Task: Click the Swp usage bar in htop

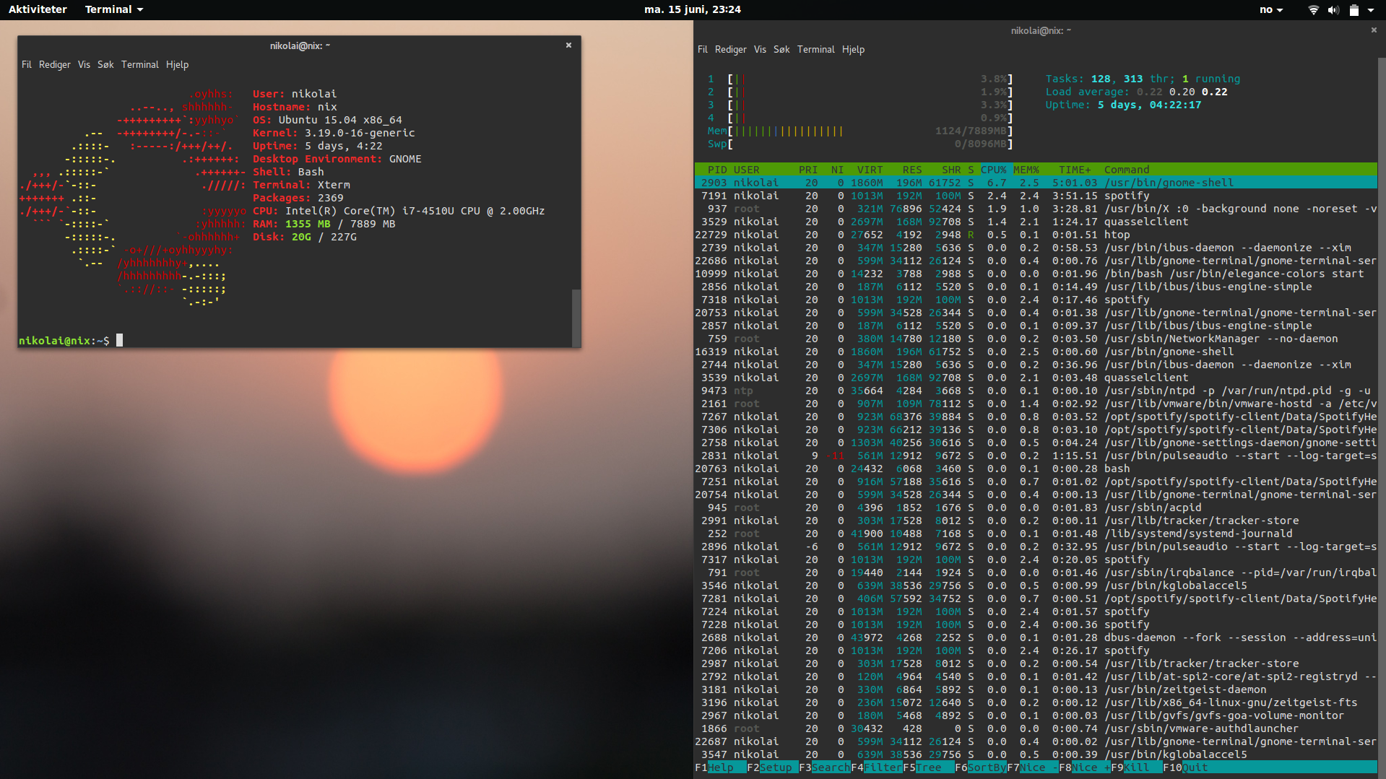Action: click(x=860, y=144)
